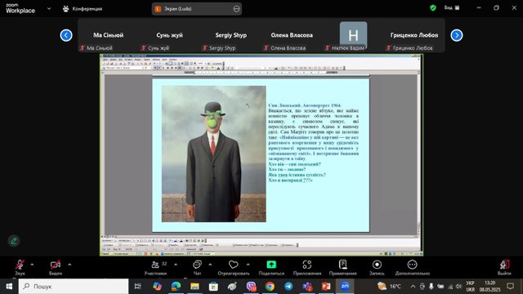The height and width of the screenshot is (294, 523).
Task: Open the Вид view menu
Action: 452,7
